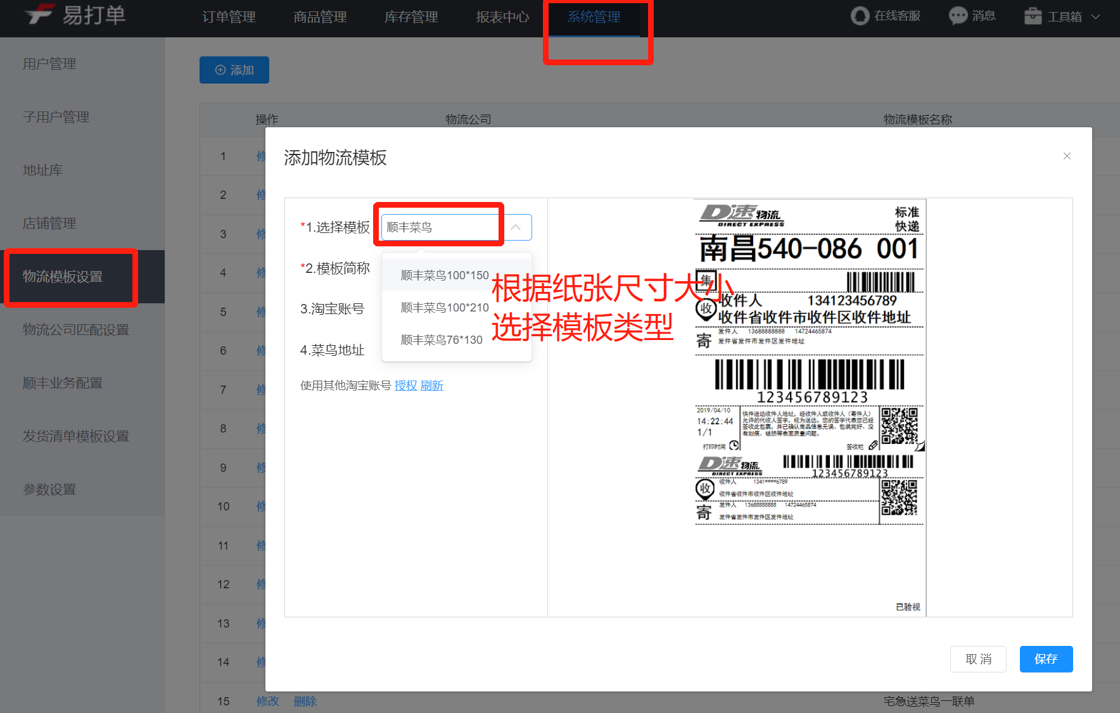Screen dimensions: 1120x713
Task: Click the 物流公司 column header
Action: [468, 119]
